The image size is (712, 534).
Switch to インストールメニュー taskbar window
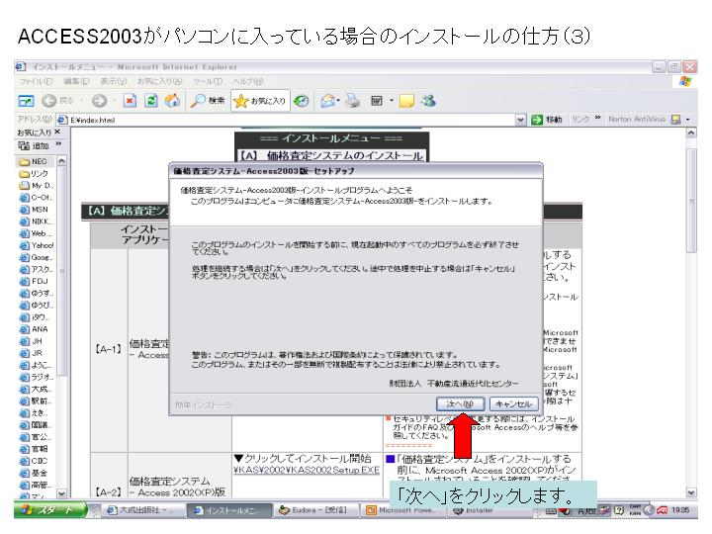(228, 510)
